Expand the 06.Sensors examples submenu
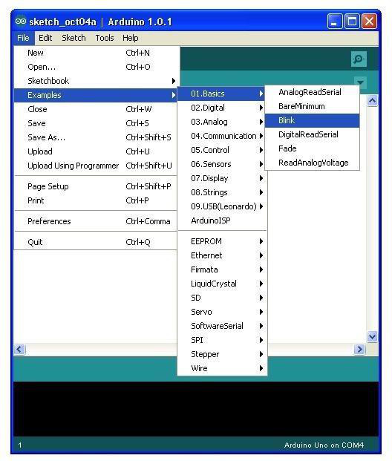Viewport: 392px width, 461px height. point(222,164)
